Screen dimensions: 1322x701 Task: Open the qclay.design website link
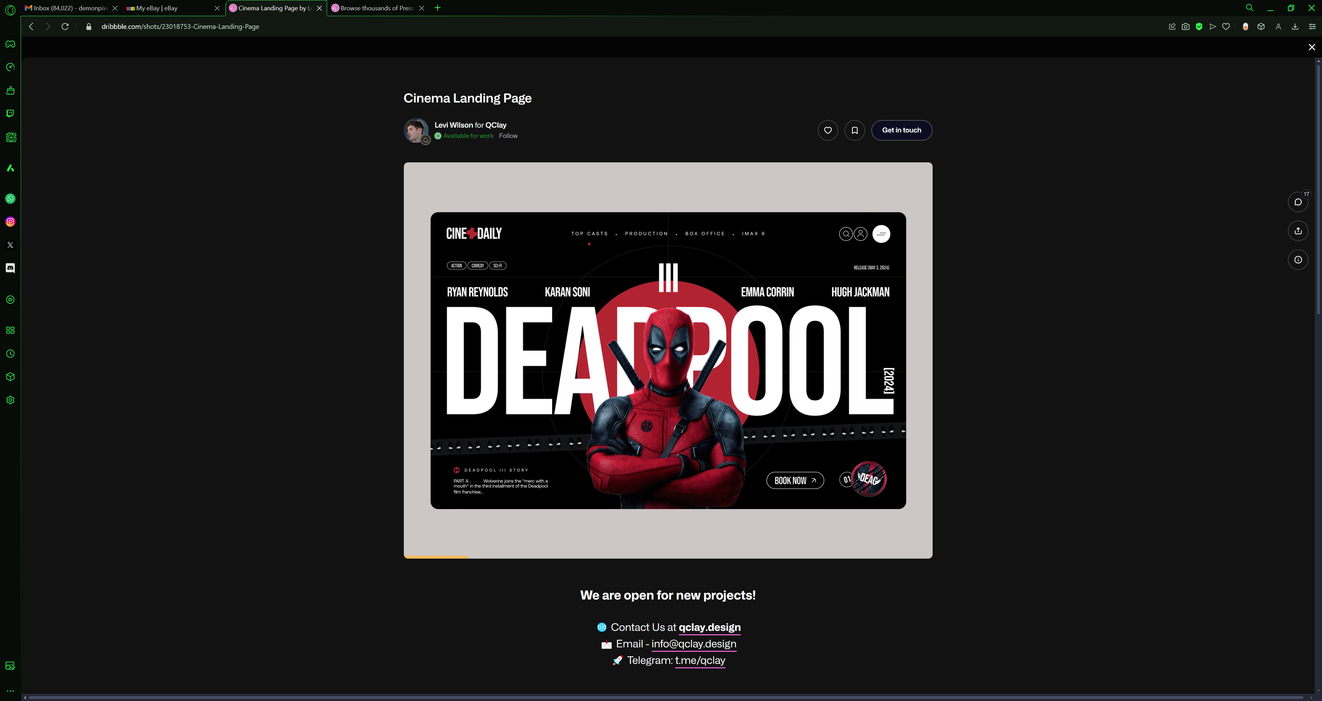(x=709, y=628)
